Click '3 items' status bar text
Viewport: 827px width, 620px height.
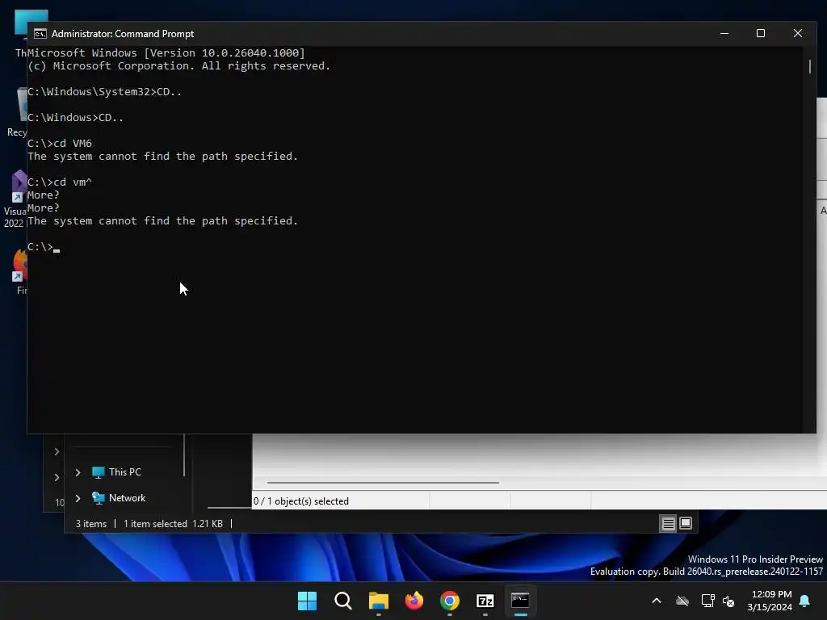91,524
